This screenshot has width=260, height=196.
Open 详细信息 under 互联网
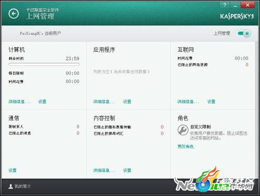[x=188, y=102]
